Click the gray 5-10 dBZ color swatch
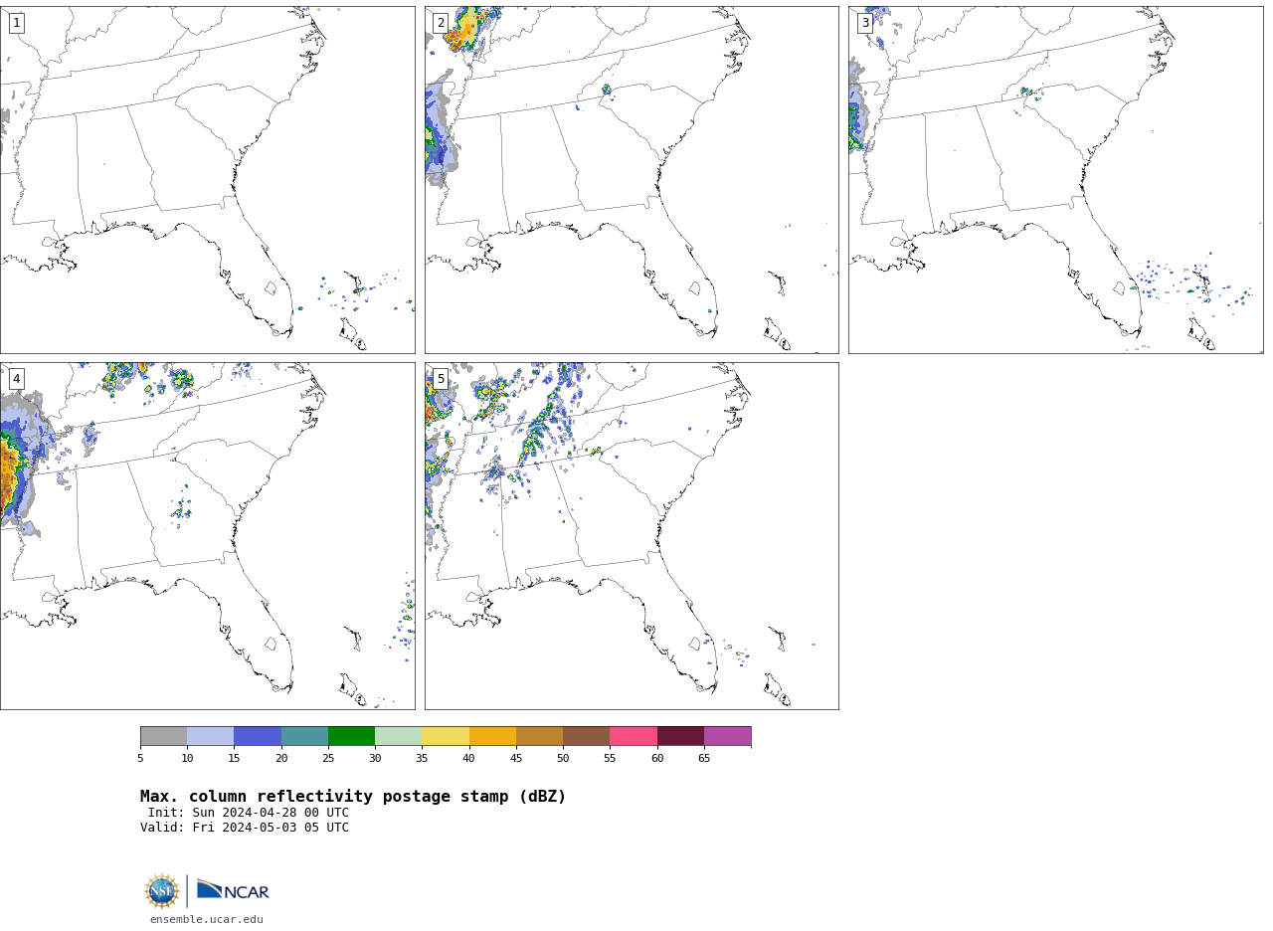The width and height of the screenshot is (1273, 931). [x=163, y=736]
